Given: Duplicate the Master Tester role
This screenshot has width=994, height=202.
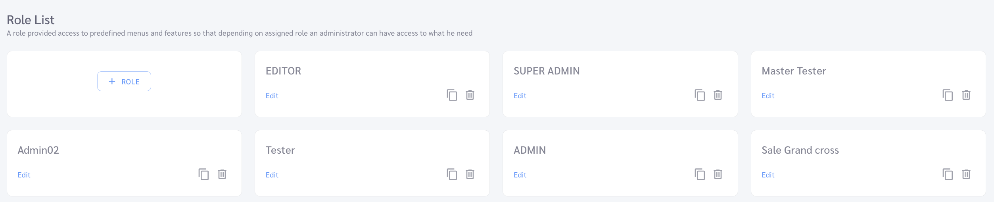Looking at the screenshot, I should coord(948,95).
